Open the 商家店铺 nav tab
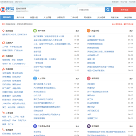The height and width of the screenshot is (136, 136). point(115,17)
